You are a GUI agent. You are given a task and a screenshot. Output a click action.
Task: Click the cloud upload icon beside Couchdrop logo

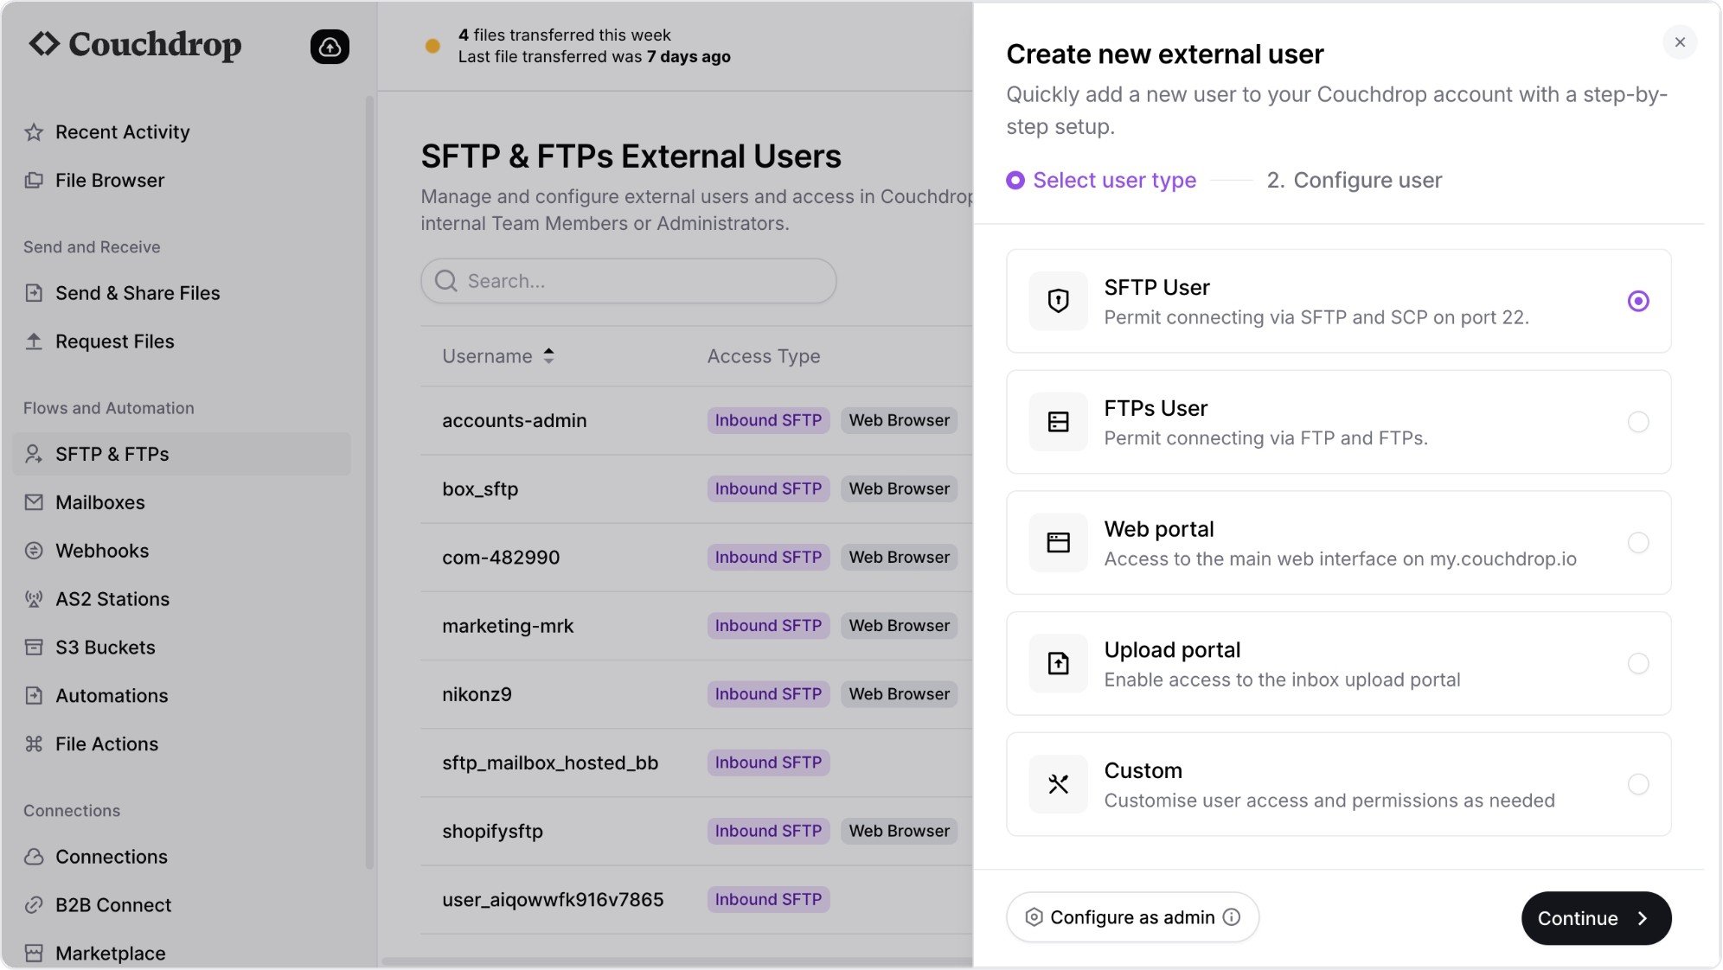[x=330, y=47]
